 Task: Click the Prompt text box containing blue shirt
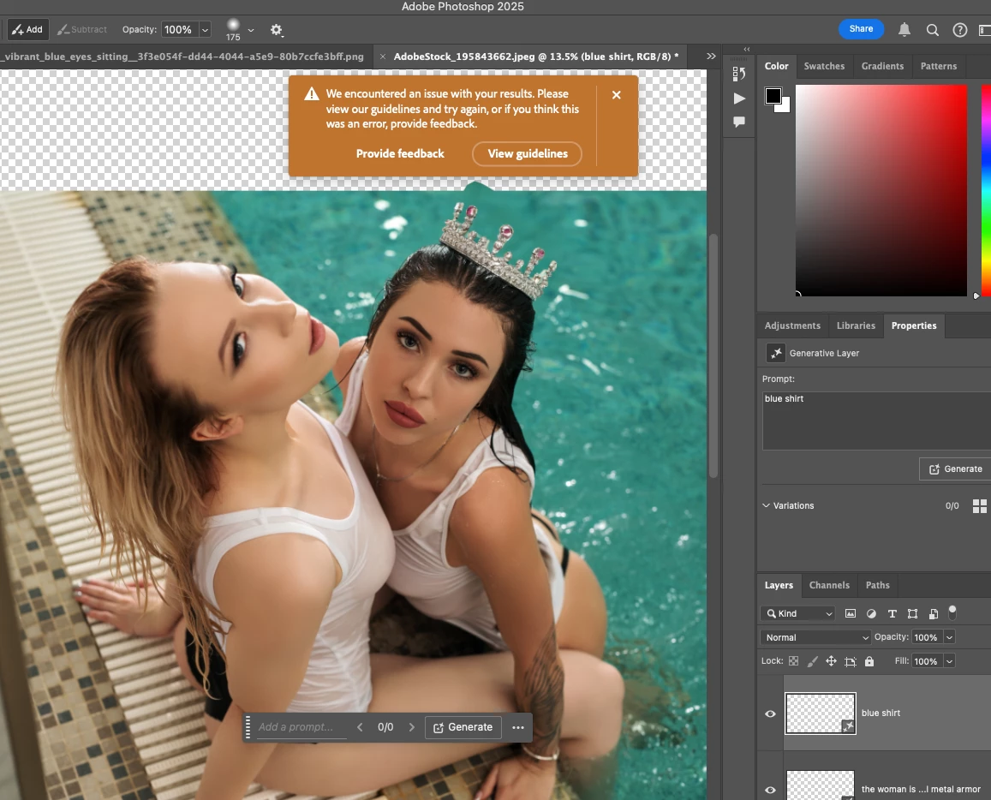pyautogui.click(x=876, y=421)
